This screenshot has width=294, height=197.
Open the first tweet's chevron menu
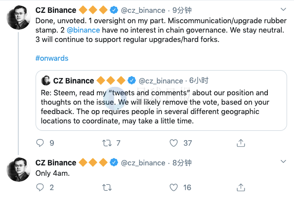[283, 9]
